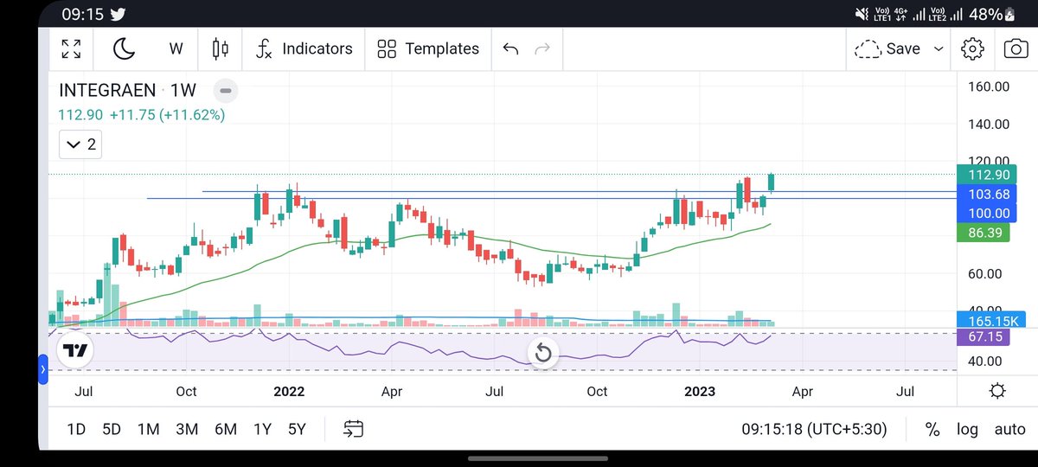Expand Save options dropdown arrow
This screenshot has height=467, width=1038.
[939, 49]
